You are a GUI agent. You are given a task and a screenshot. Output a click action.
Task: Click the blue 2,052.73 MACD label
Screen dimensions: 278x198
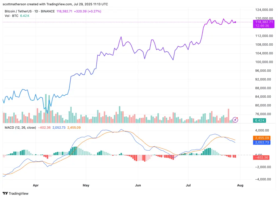point(262,142)
